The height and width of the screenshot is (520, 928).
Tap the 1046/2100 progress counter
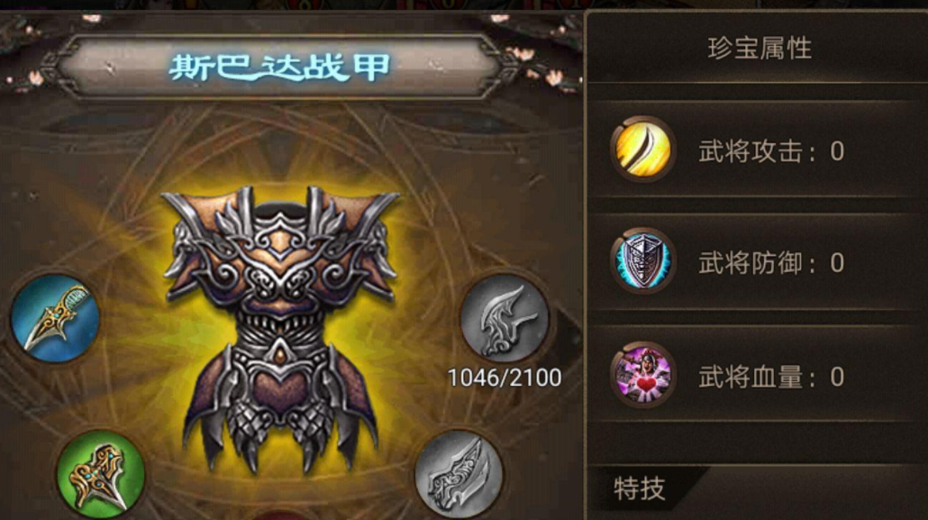point(505,378)
